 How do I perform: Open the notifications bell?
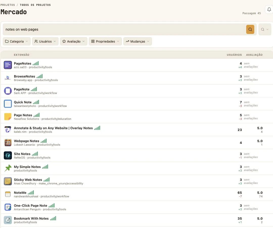pyautogui.click(x=269, y=9)
